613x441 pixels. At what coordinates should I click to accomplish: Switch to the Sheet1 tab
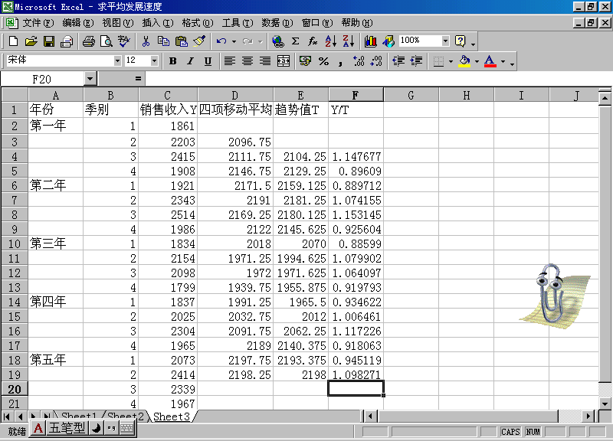coord(78,416)
